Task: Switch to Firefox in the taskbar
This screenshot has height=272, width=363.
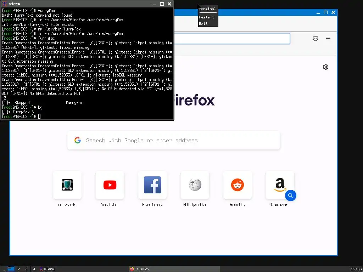Action: pyautogui.click(x=174, y=269)
